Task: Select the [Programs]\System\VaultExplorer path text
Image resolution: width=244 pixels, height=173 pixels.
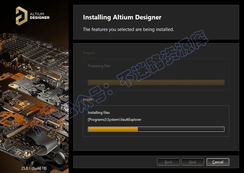Action: (x=115, y=120)
